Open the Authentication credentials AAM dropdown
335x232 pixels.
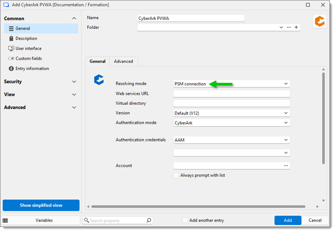click(x=286, y=140)
